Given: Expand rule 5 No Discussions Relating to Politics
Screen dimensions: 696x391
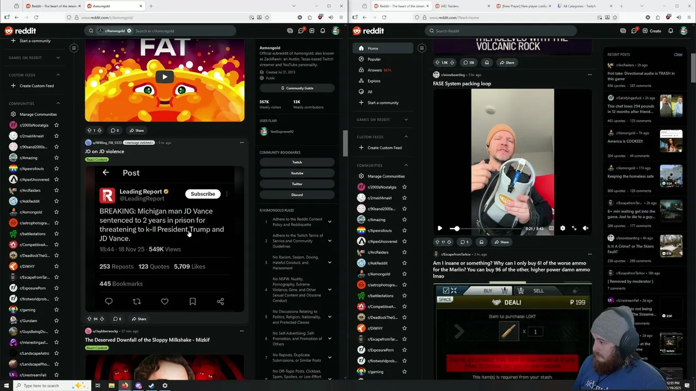Looking at the screenshot, I should tap(330, 317).
